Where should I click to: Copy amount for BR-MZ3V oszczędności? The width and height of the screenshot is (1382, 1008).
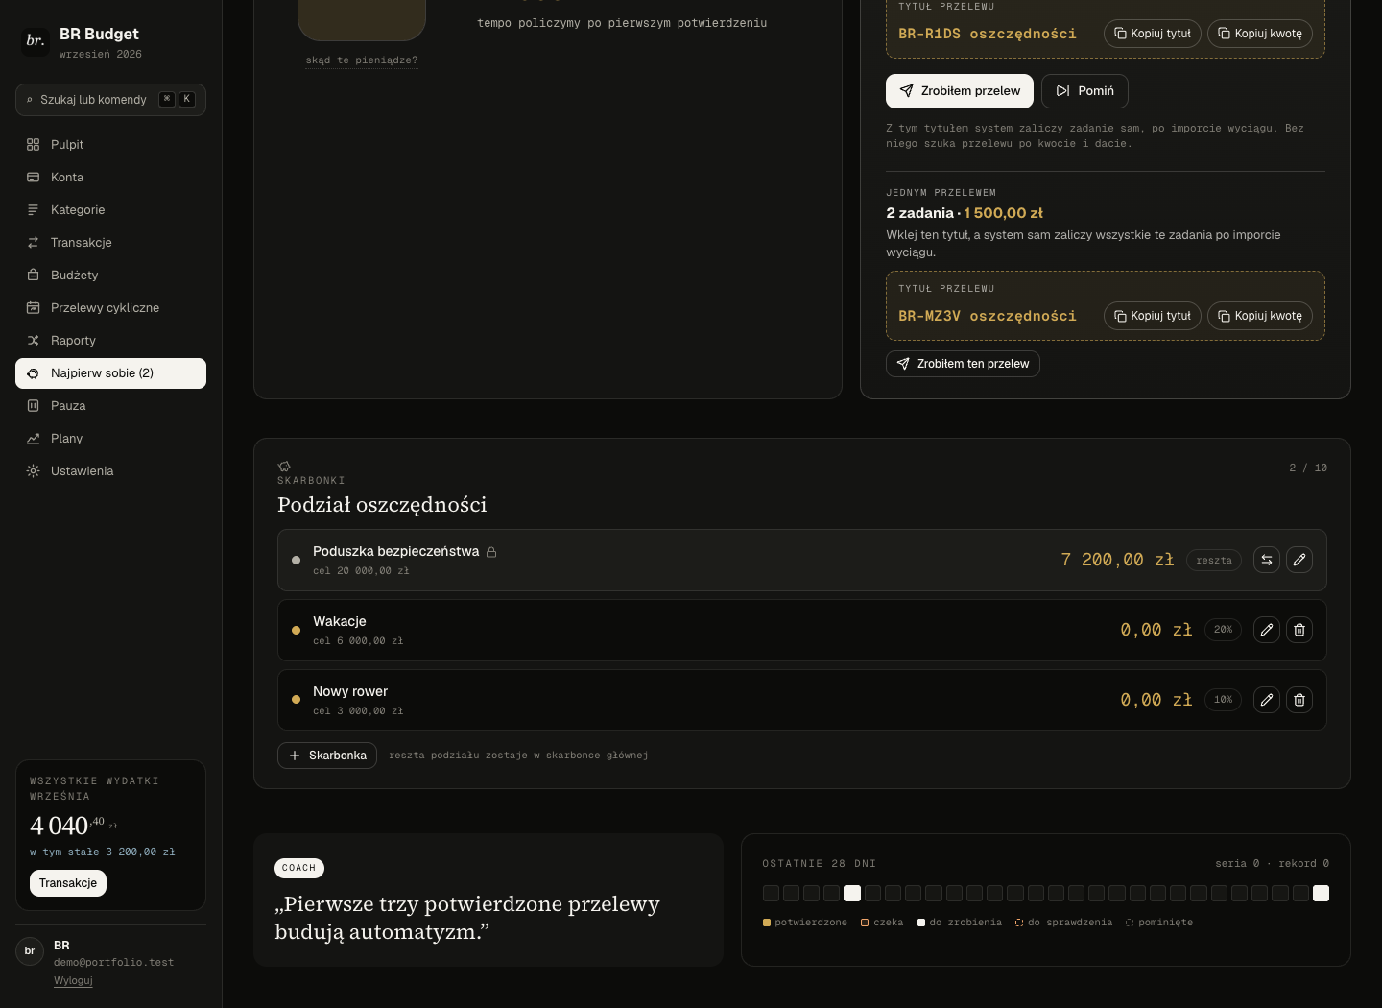point(1260,316)
